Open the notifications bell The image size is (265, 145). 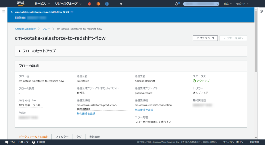tap(177, 4)
